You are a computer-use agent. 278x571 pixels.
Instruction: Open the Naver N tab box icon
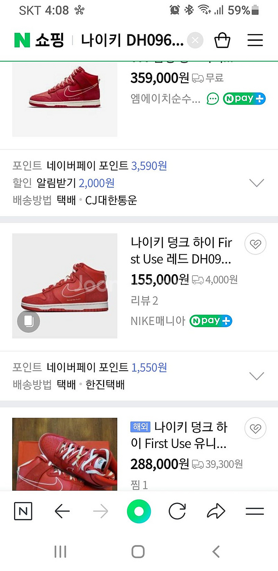tap(23, 512)
